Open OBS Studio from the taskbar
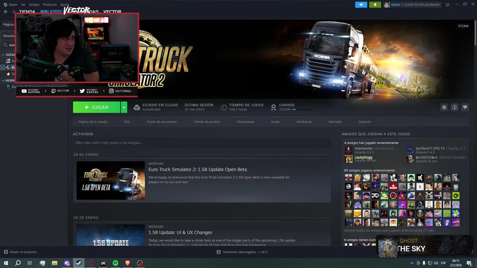Image resolution: width=477 pixels, height=268 pixels. tap(140, 263)
